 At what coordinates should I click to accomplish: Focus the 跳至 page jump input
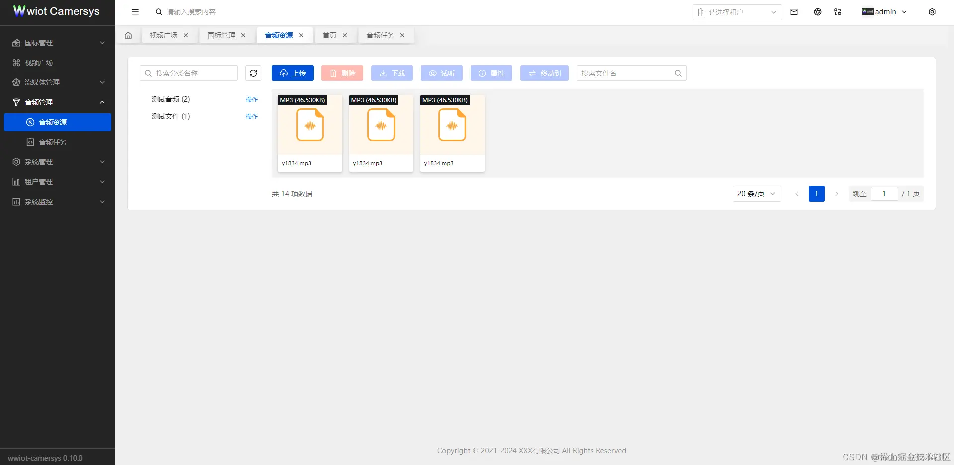coord(884,194)
